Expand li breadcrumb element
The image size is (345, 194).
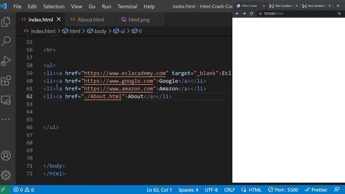tap(140, 31)
